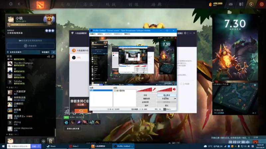Open the 7.30 gameplay update banner
266x149 pixels.
click(235, 48)
